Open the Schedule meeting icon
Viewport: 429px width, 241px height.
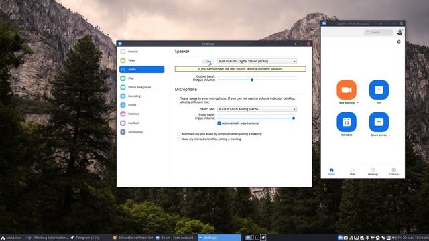tap(347, 122)
